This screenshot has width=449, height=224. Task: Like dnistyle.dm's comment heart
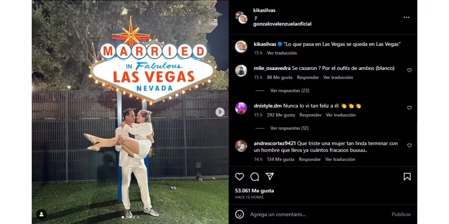pos(409,108)
